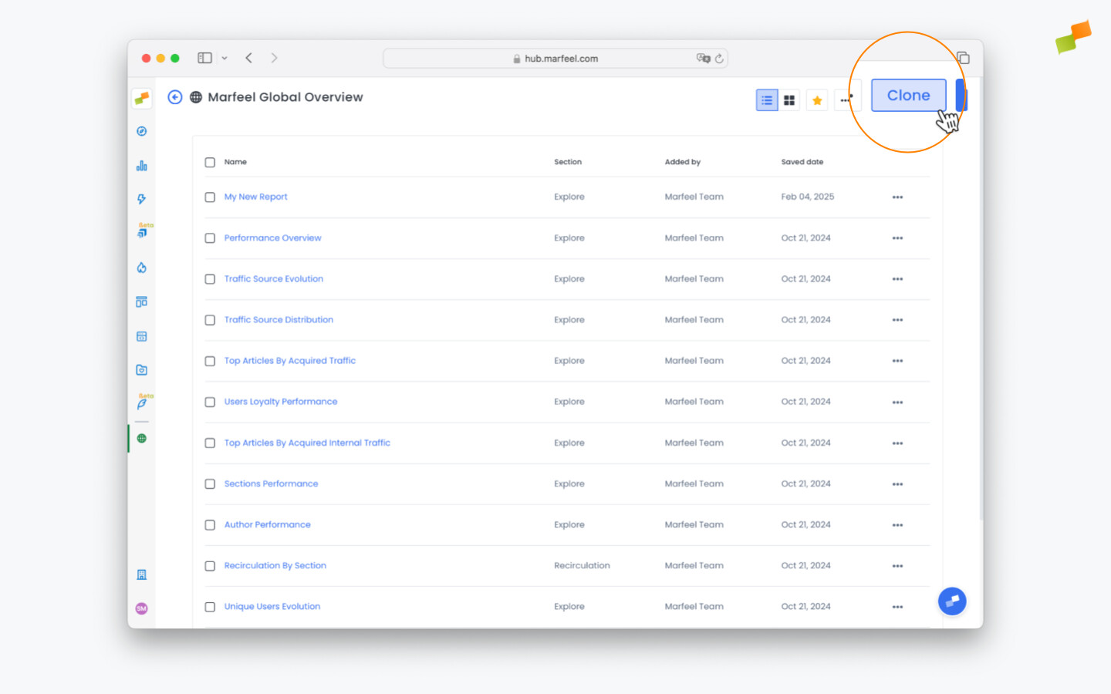Select the list view icon
This screenshot has width=1111, height=694.
coord(766,100)
